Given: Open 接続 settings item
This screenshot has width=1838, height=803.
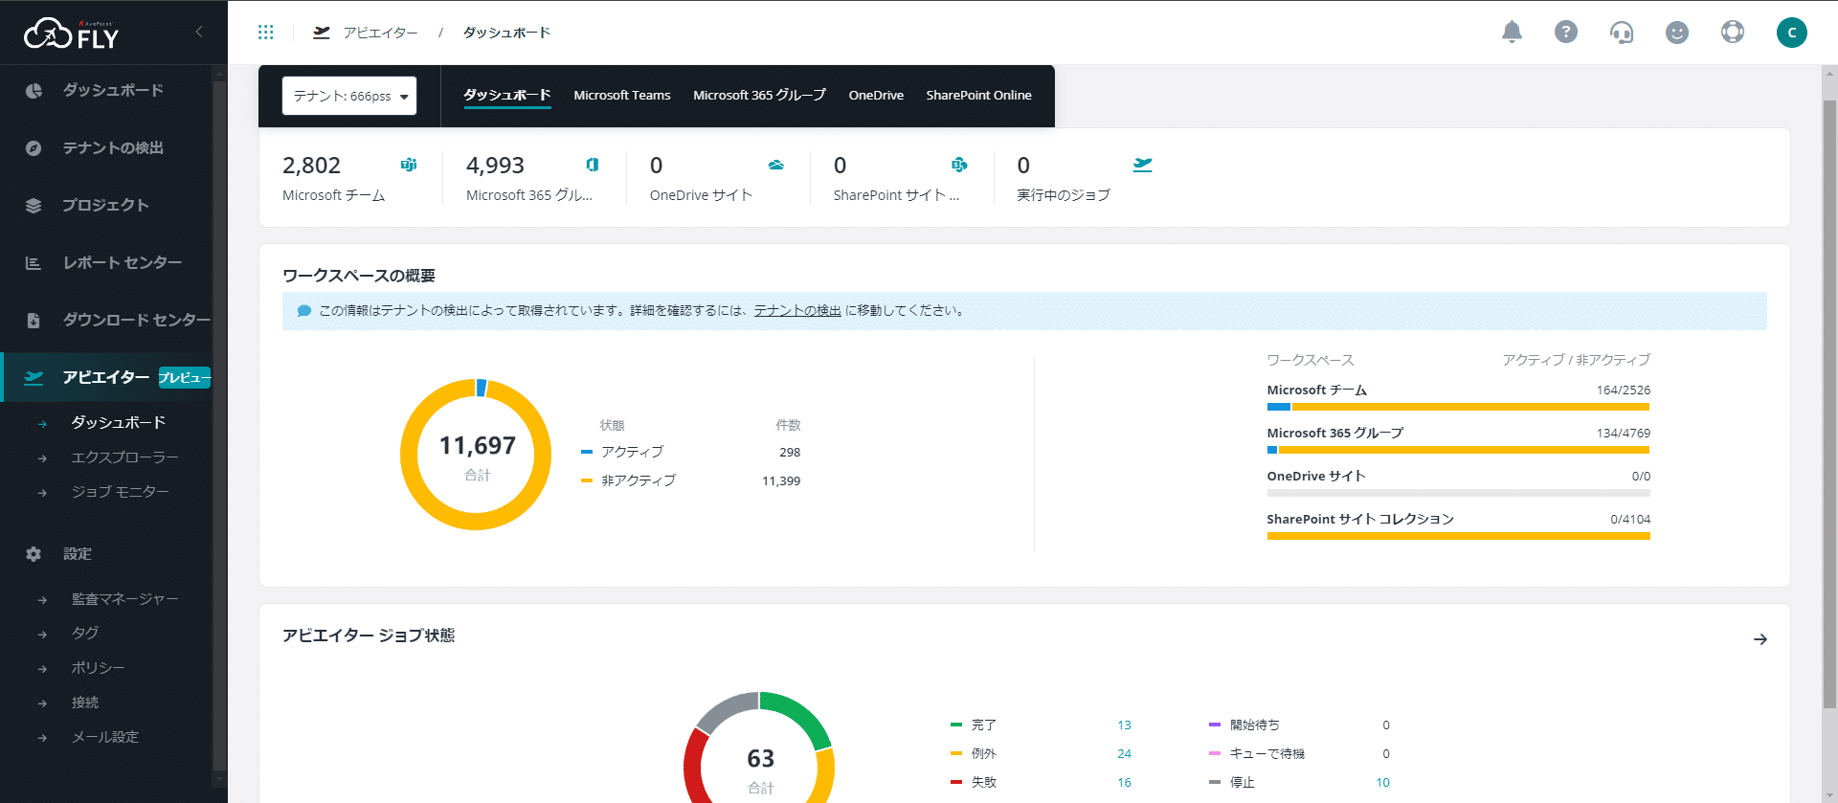Looking at the screenshot, I should click(85, 703).
